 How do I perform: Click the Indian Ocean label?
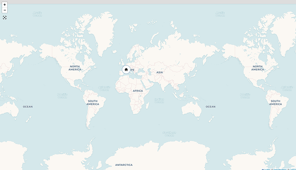coord(159,101)
